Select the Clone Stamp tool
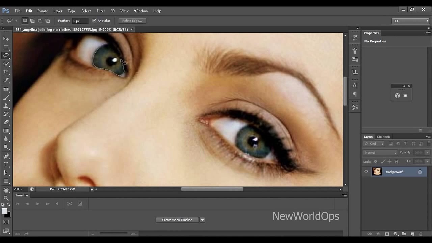This screenshot has width=432, height=243. coord(6,106)
